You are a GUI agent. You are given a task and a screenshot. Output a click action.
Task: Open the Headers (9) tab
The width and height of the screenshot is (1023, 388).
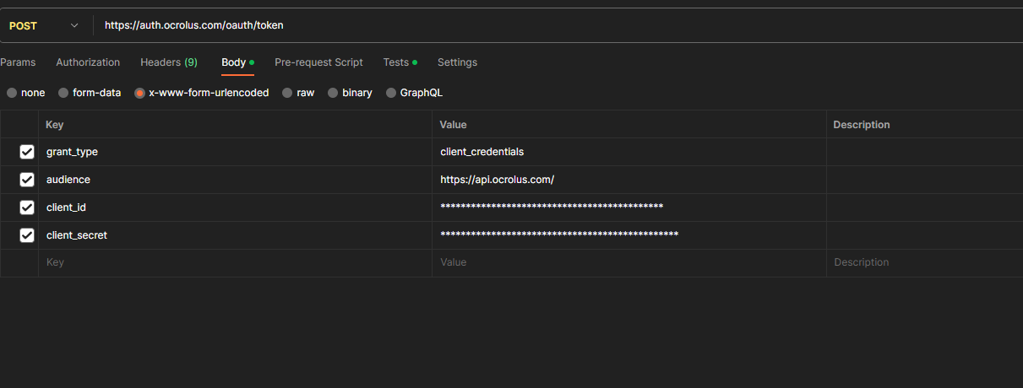click(x=169, y=62)
